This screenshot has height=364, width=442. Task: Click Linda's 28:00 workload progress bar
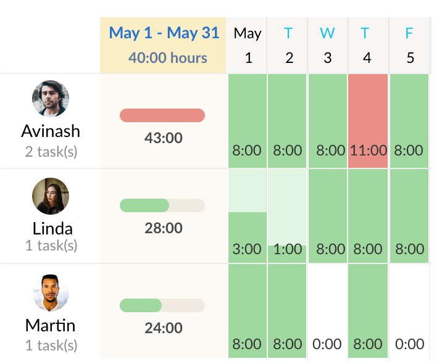tap(162, 205)
